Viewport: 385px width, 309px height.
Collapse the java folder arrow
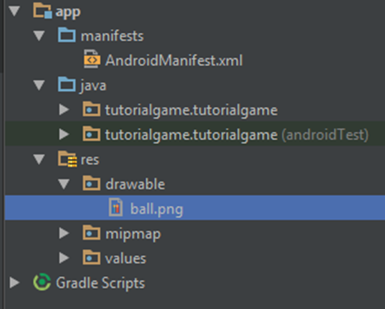point(39,85)
